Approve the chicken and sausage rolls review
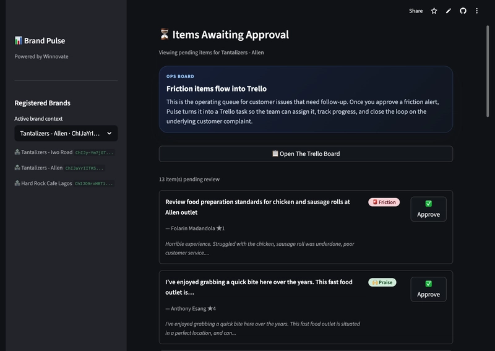The height and width of the screenshot is (351, 495). 428,209
